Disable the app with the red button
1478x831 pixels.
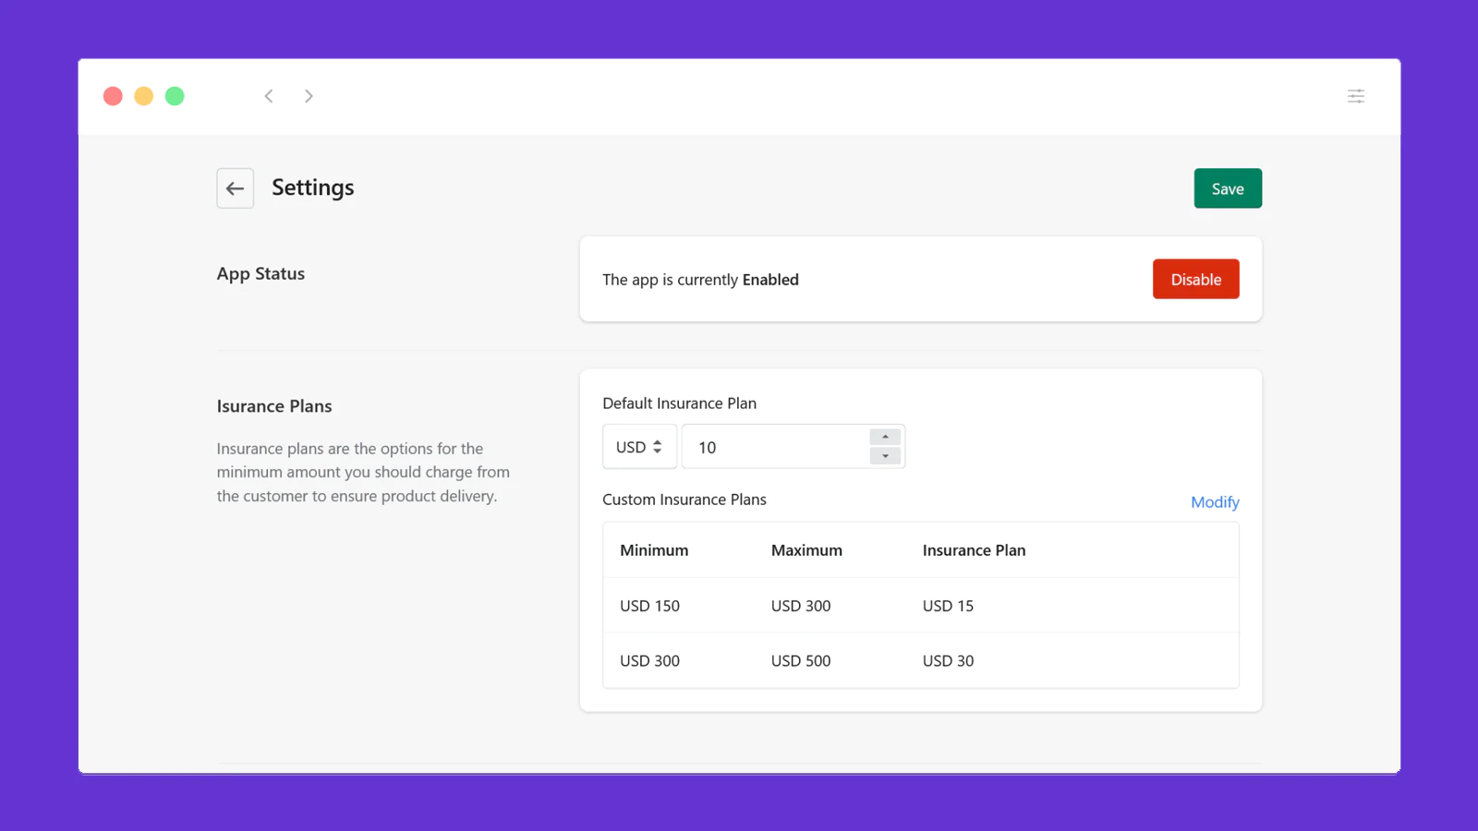click(1195, 280)
